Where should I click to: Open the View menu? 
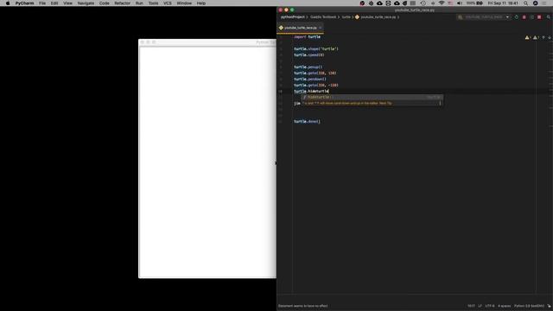coord(67,3)
